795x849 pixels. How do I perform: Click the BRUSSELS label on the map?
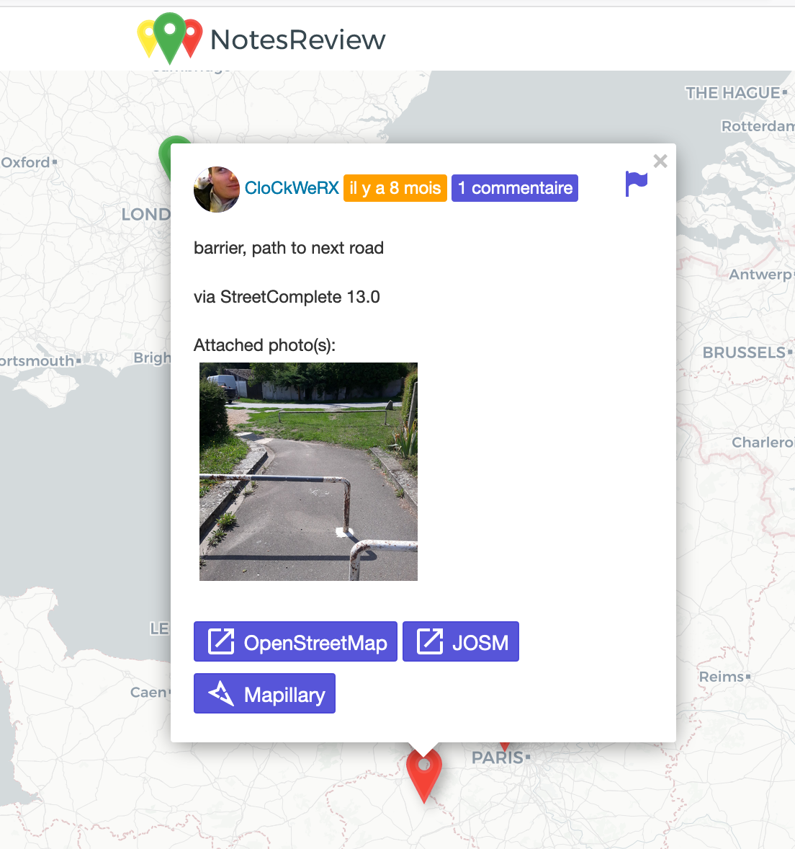[744, 352]
